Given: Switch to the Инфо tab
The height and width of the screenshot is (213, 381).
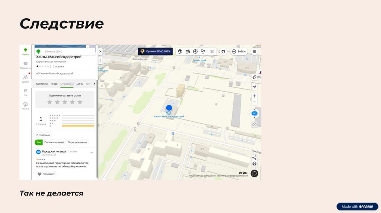Looking at the screenshot, I should pyautogui.click(x=54, y=83).
